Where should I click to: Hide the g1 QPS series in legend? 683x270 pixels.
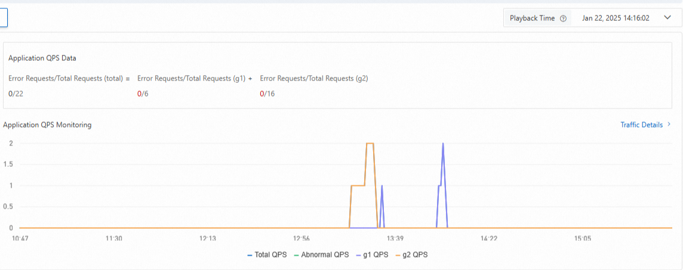tap(373, 255)
